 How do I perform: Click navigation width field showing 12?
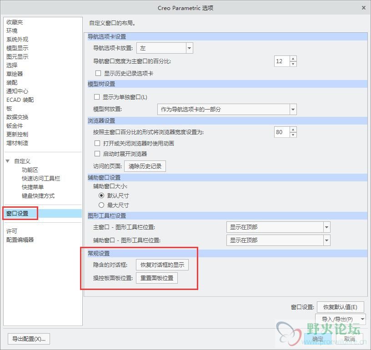tap(282, 61)
